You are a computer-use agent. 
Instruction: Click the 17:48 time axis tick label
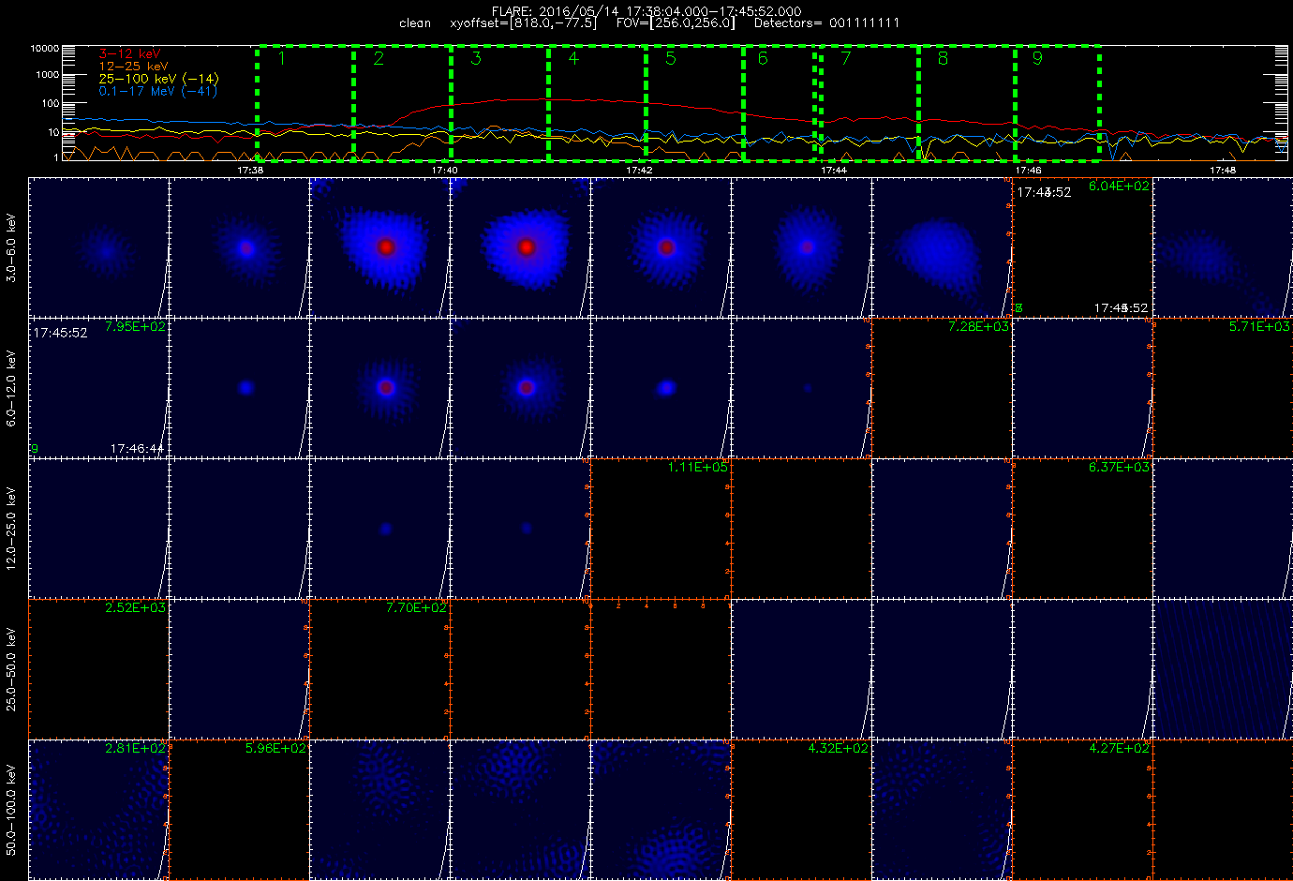coord(1223,171)
